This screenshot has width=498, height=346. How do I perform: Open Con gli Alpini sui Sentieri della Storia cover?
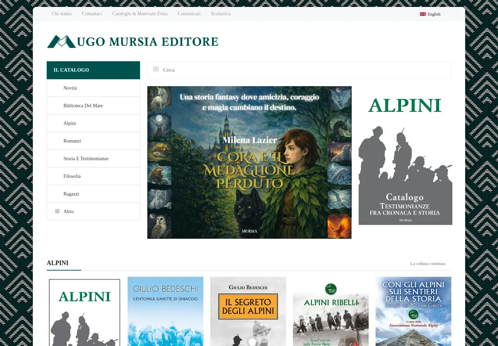413,311
